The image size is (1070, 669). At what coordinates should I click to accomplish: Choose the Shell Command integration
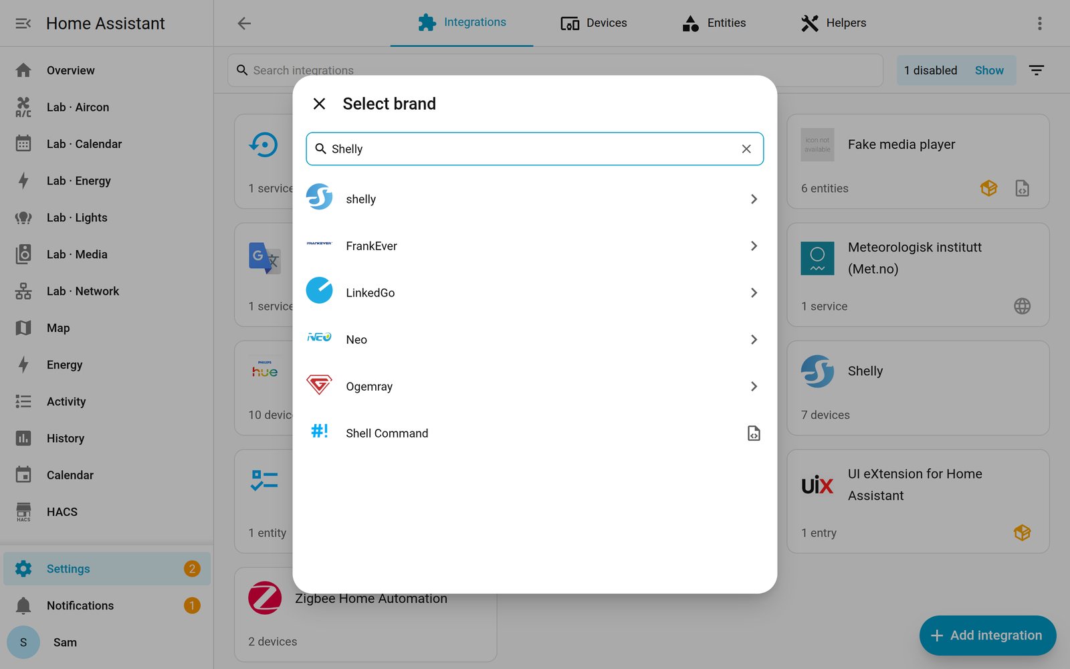(x=534, y=433)
